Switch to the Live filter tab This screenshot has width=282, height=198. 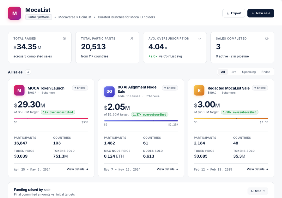pyautogui.click(x=233, y=72)
